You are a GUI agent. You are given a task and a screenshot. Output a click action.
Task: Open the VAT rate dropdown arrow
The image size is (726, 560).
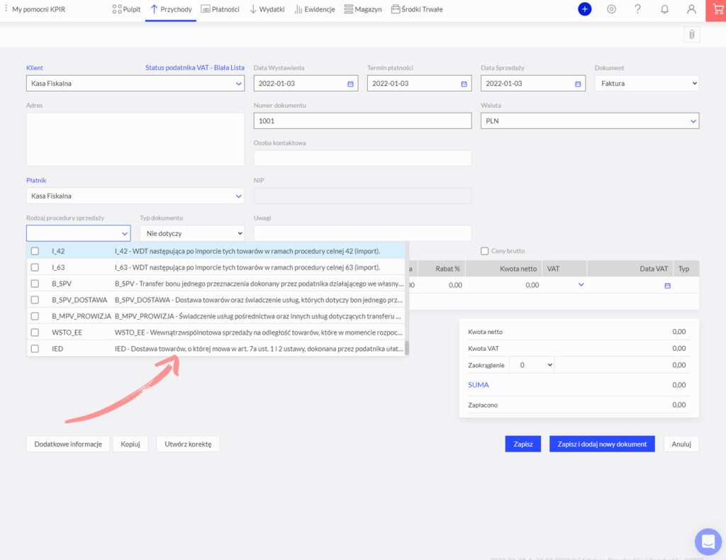coord(581,285)
